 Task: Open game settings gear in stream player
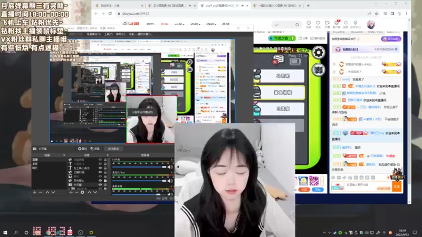(319, 52)
